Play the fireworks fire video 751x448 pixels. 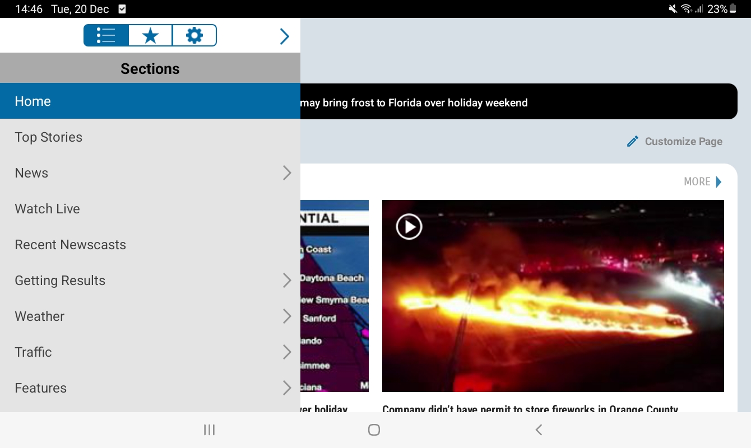tap(409, 227)
